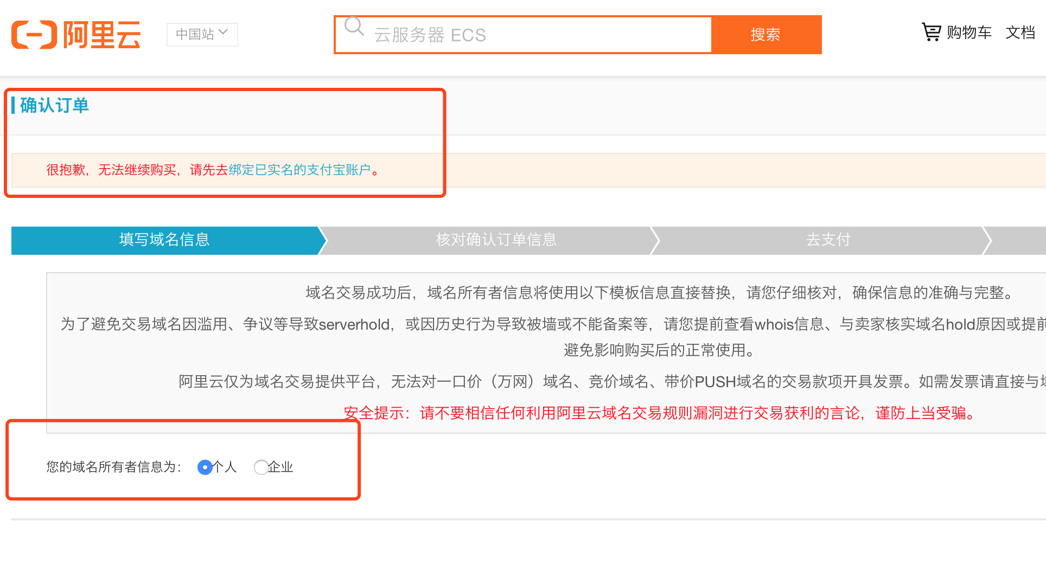This screenshot has width=1046, height=566.
Task: Click the 购物车 cart label
Action: (970, 33)
